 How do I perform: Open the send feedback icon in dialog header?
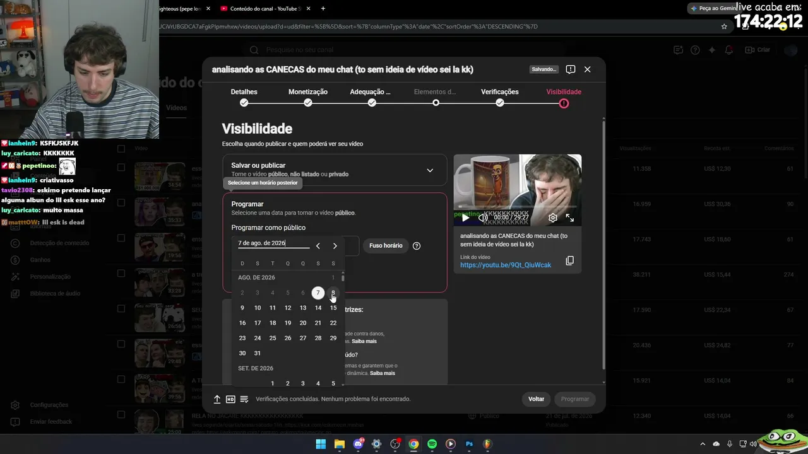[571, 69]
